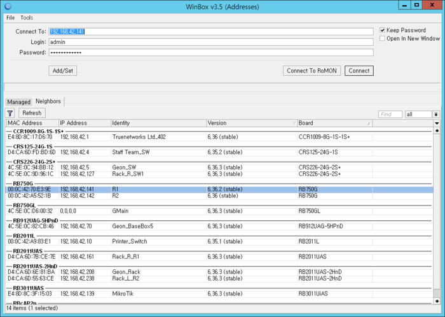Click the filter funnel icon
445x317 pixels.
[x=10, y=113]
